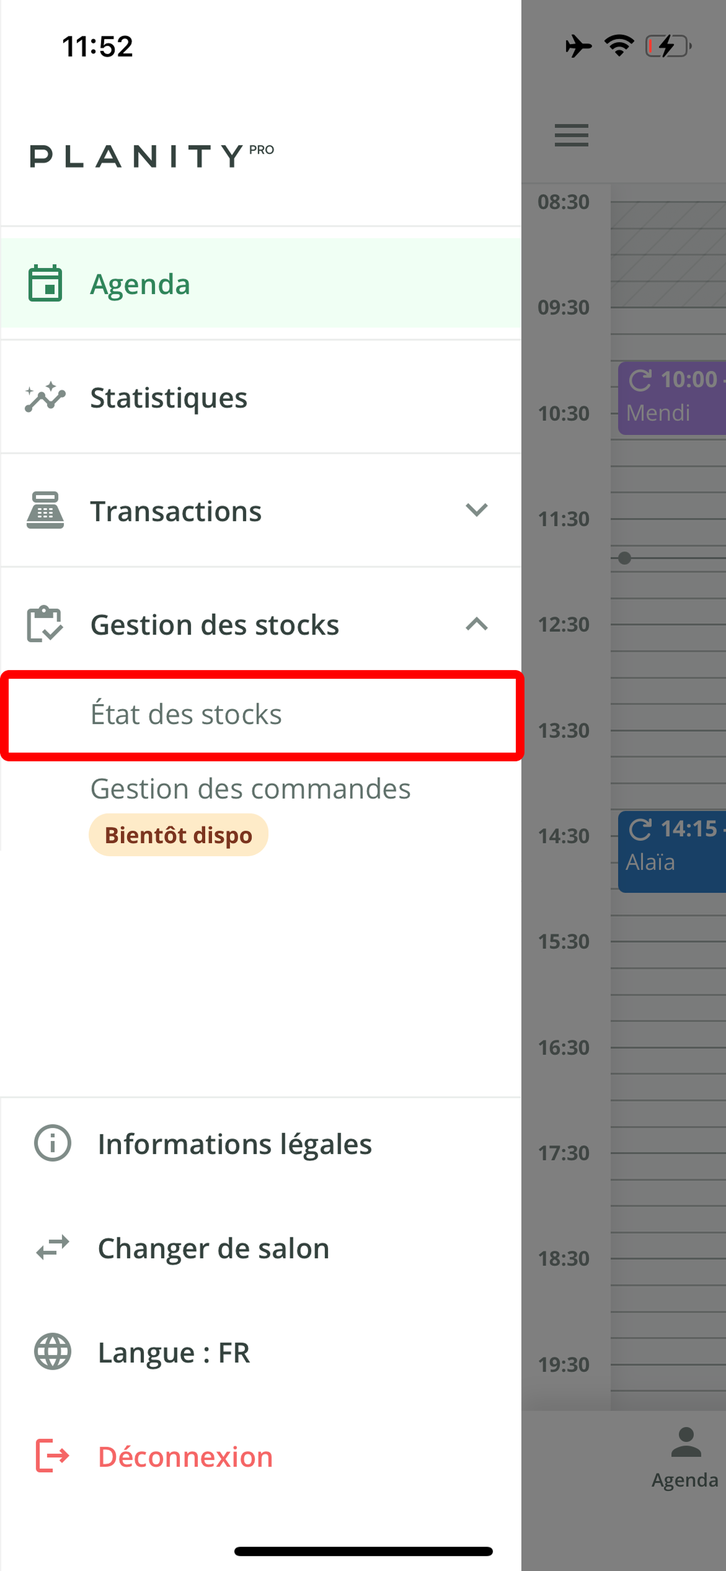726x1571 pixels.
Task: Tap the hamburger menu icon
Action: [571, 135]
